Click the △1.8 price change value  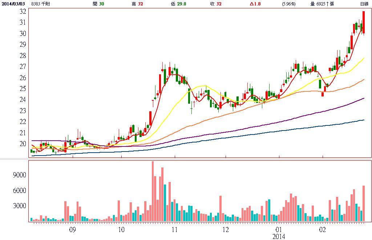[x=255, y=4]
